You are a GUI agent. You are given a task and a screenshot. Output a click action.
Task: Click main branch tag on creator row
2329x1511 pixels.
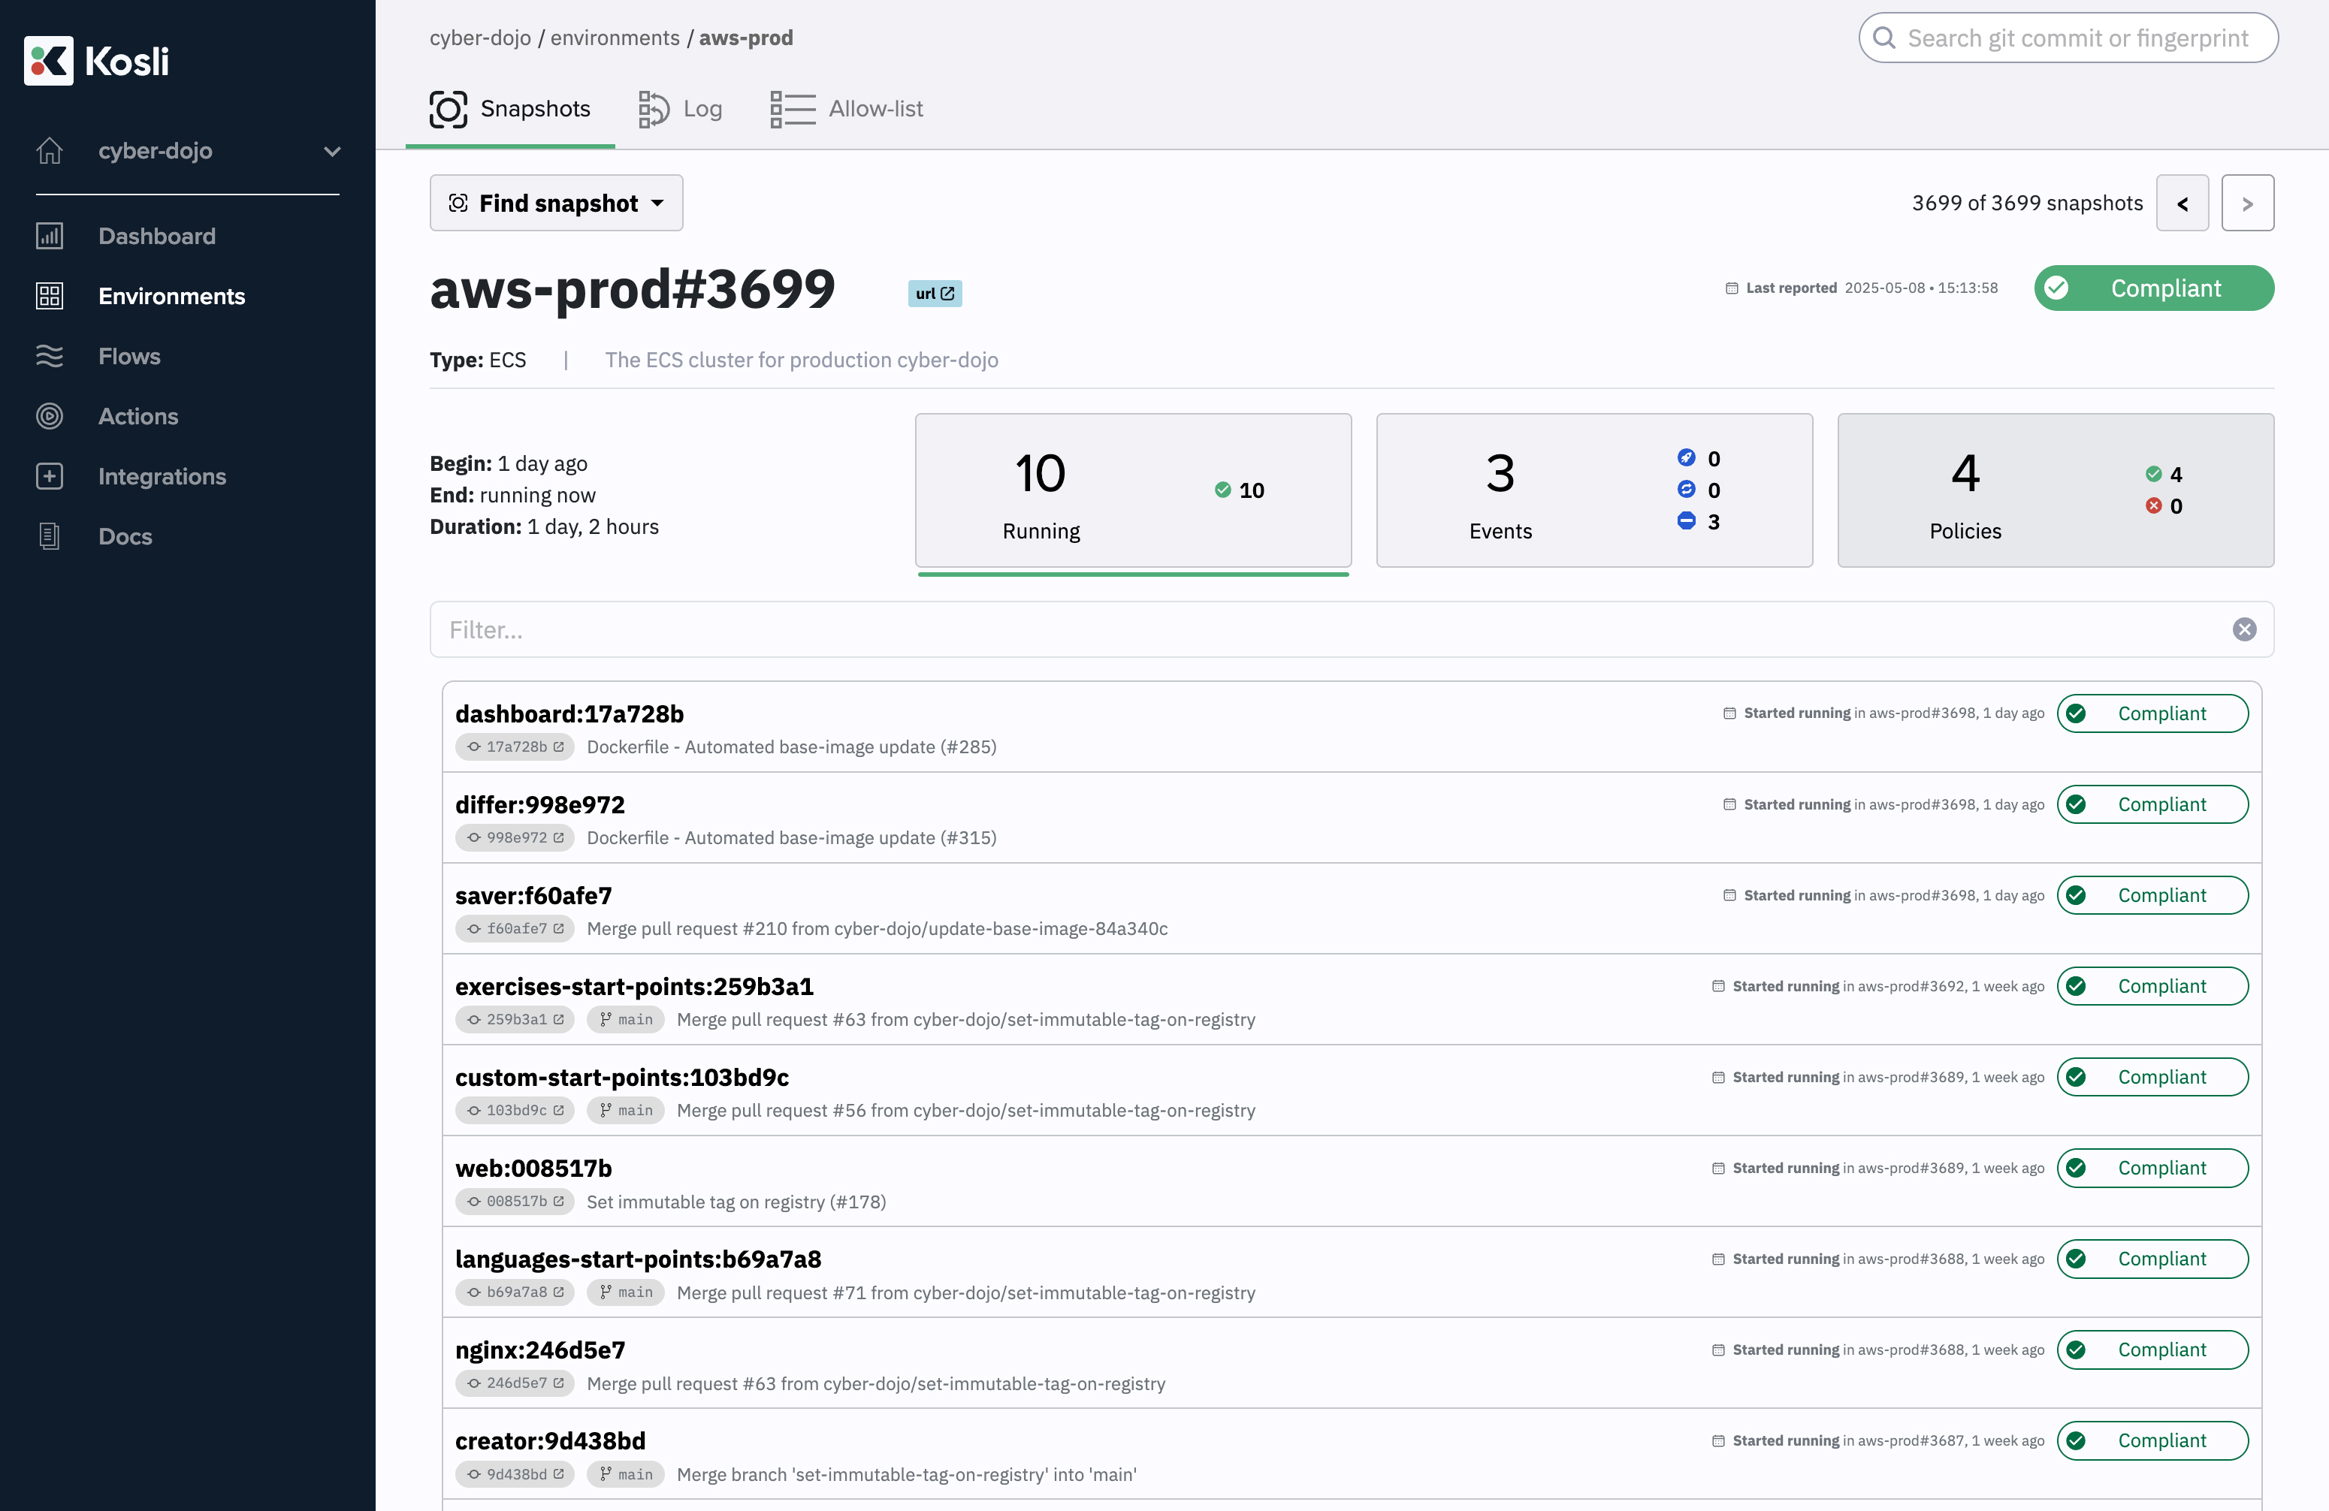point(625,1474)
